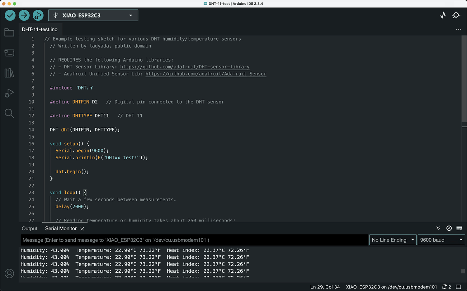Screen dimensions: 467x291
Task: Switch to the Output tab
Action: click(x=30, y=228)
